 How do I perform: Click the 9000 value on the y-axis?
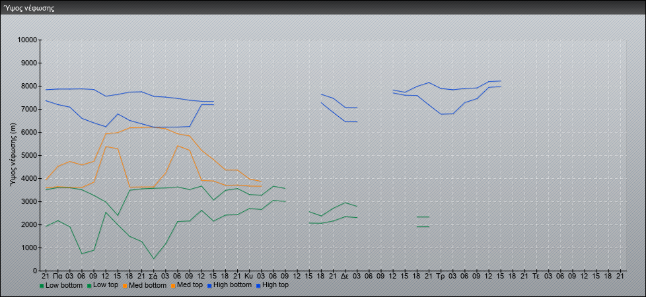pyautogui.click(x=29, y=63)
